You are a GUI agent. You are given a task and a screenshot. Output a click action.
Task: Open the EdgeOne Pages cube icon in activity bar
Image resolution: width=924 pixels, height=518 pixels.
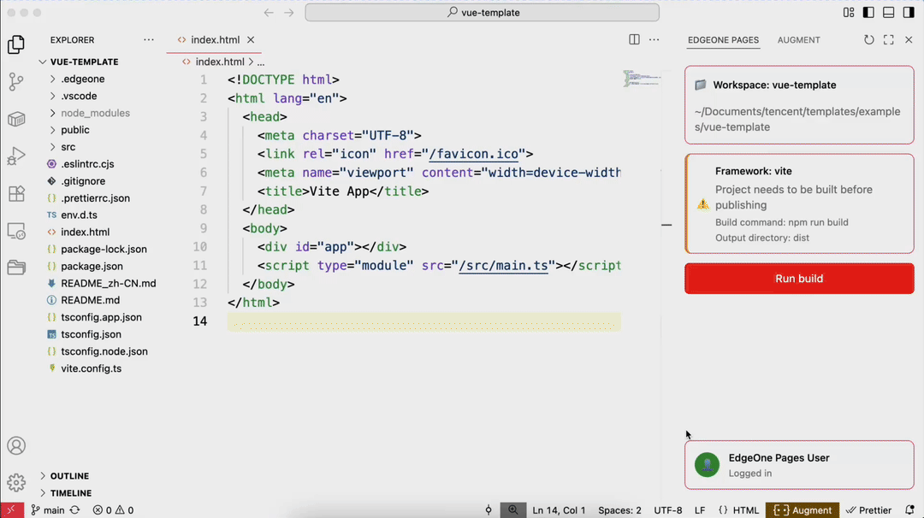tap(16, 119)
